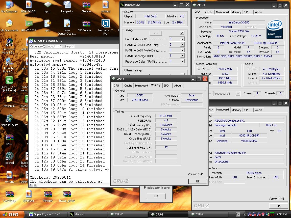Click EN language indicator in tray
Image resolution: width=291 pixels, height=218 pixels.
238,214
